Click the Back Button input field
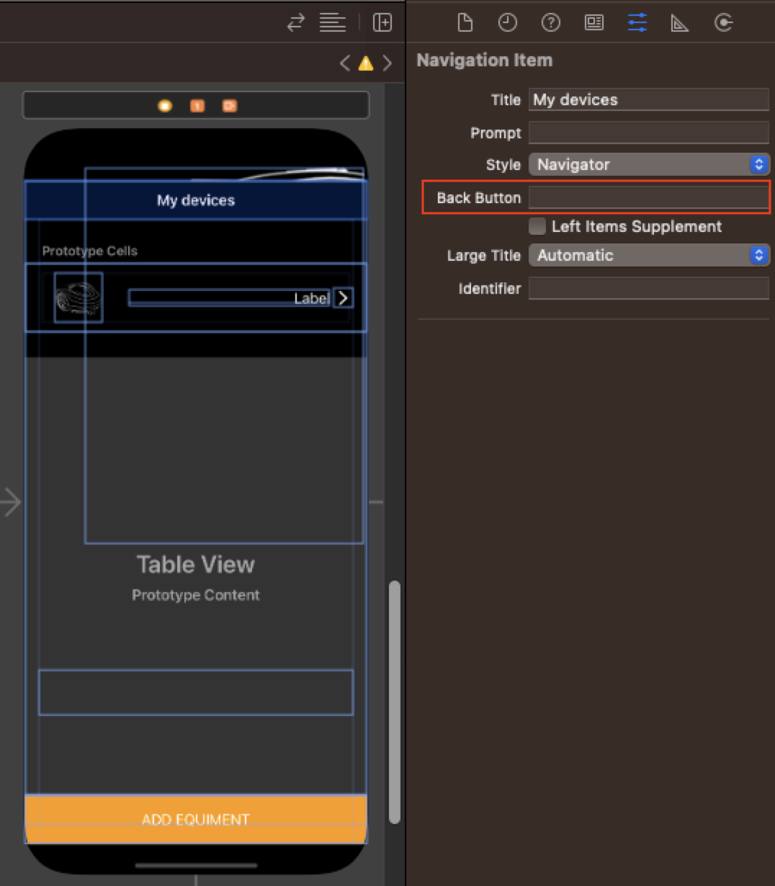Screen dimensions: 775x886 point(648,197)
